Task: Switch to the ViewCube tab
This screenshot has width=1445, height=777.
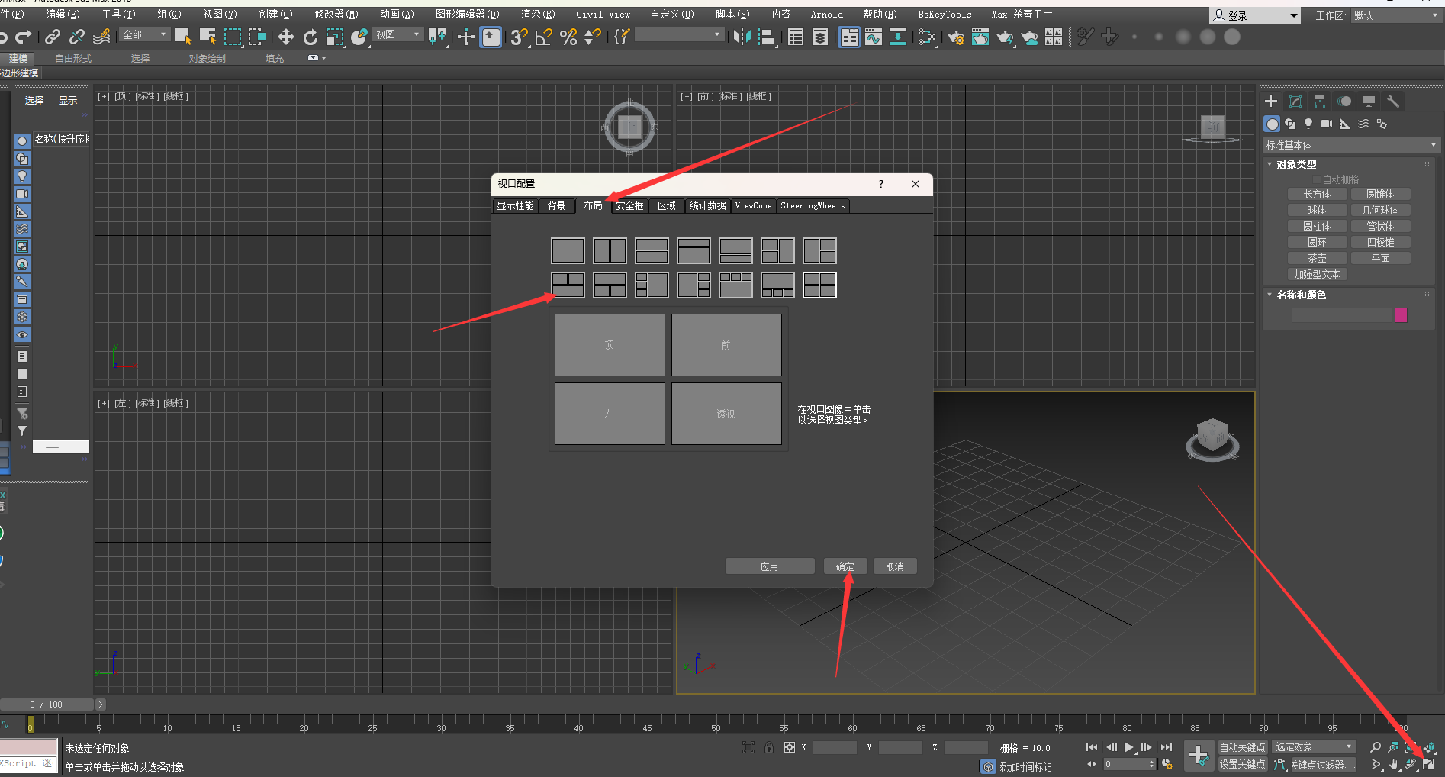Action: click(x=753, y=205)
